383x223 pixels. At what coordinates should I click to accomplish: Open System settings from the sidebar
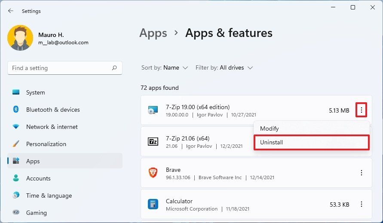coord(35,92)
